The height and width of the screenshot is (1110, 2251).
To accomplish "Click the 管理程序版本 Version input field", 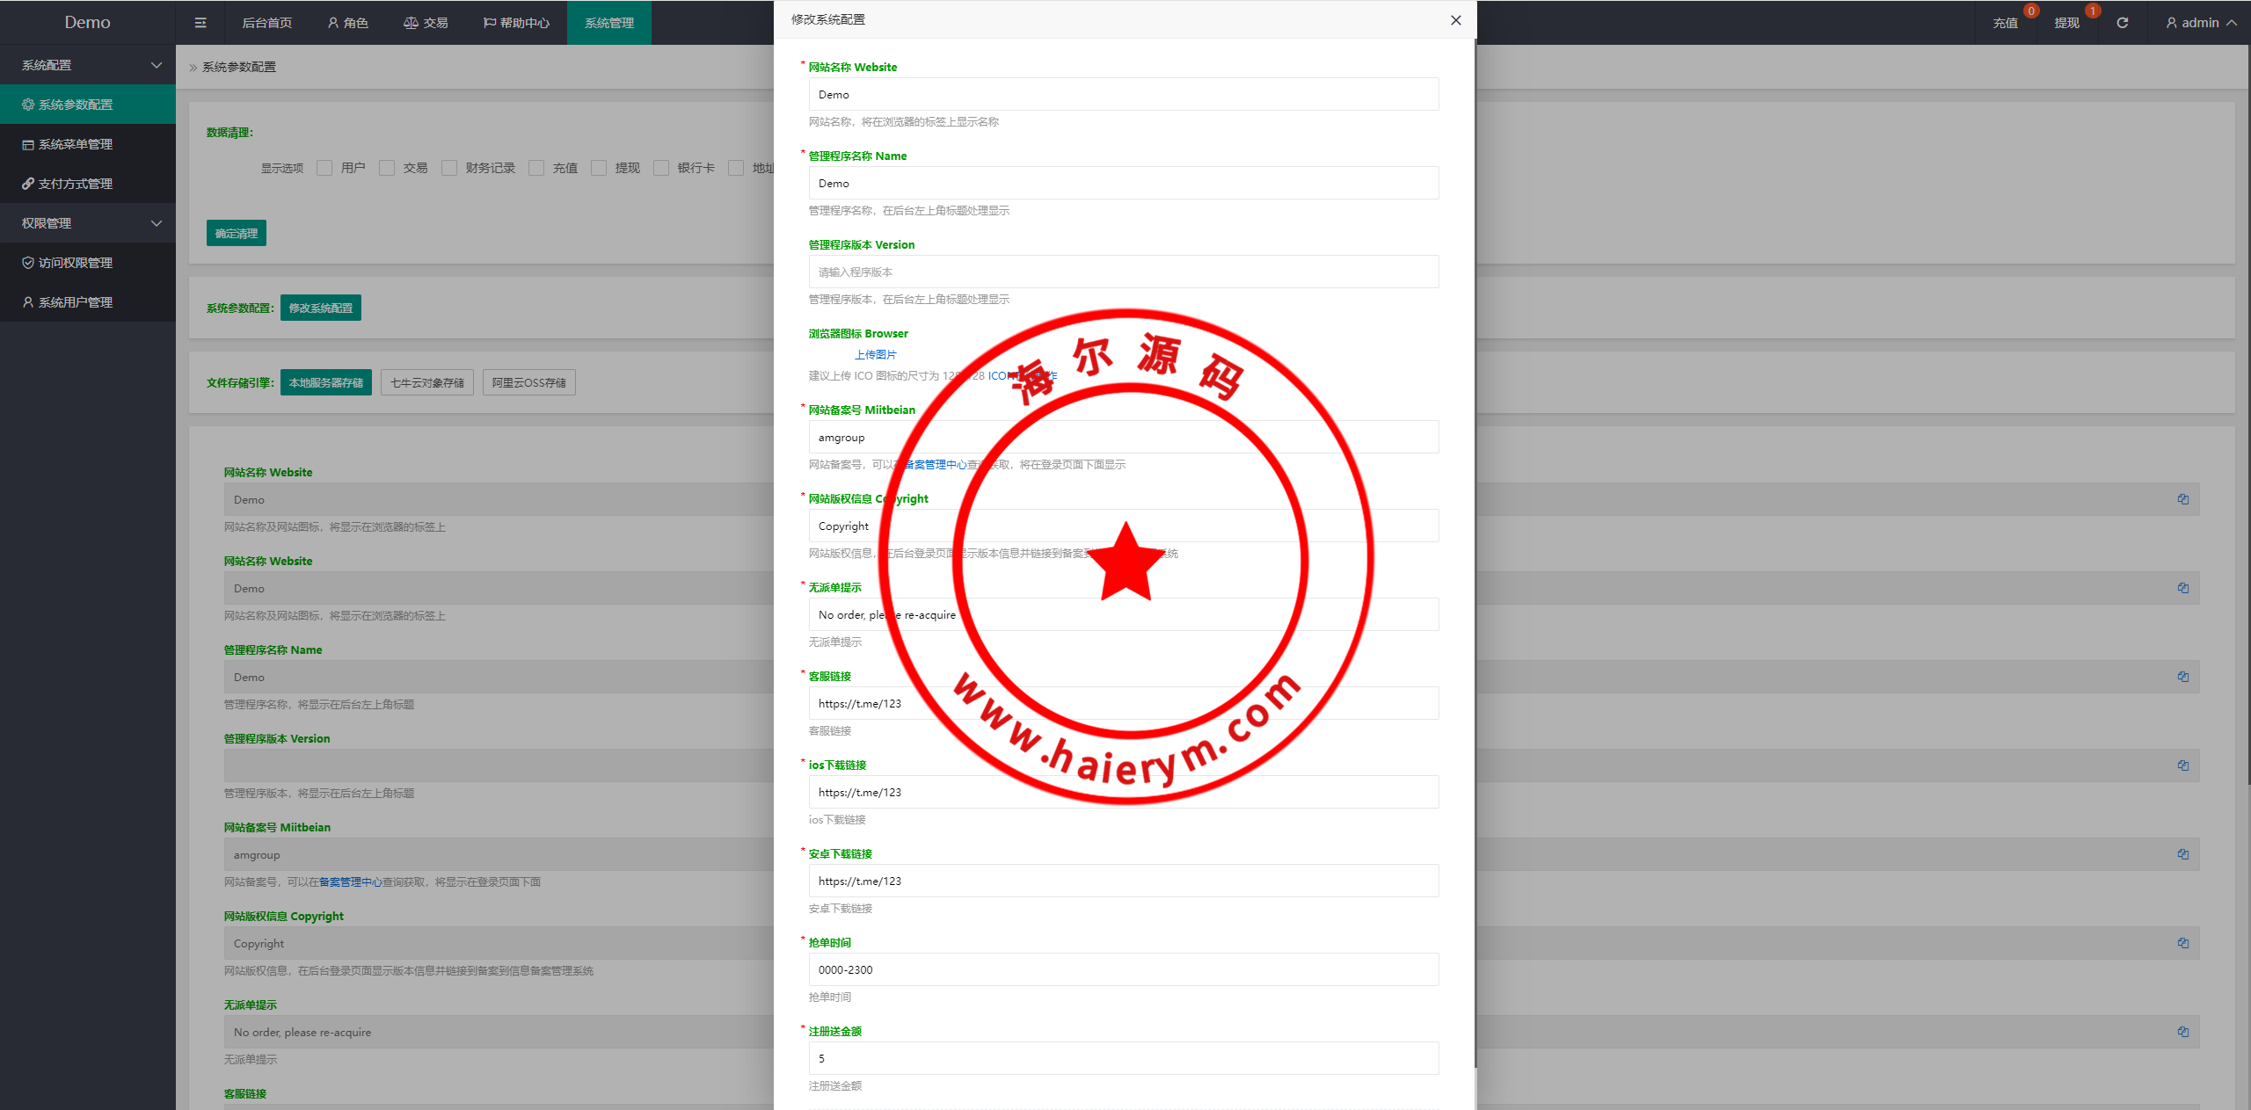I will (x=1123, y=272).
